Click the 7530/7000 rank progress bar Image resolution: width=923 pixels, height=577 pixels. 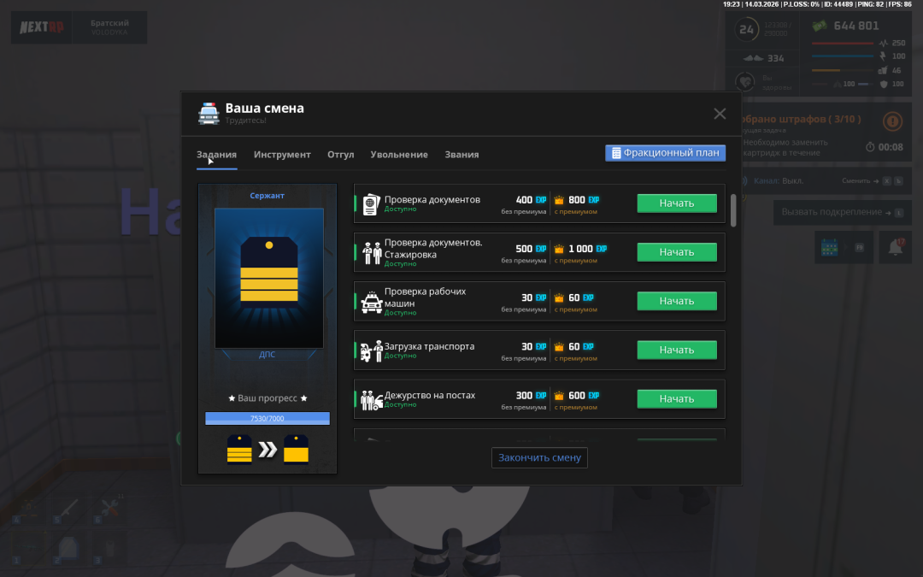pyautogui.click(x=267, y=418)
